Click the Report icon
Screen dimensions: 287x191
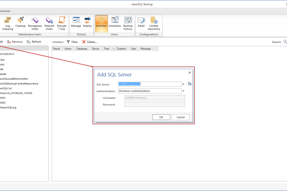(285, 42)
